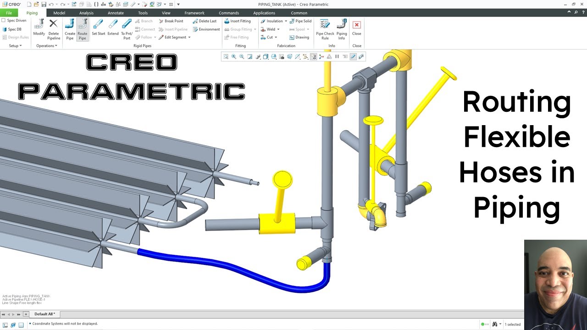
Task: Click the Drawing button in Fabrication
Action: pos(299,38)
